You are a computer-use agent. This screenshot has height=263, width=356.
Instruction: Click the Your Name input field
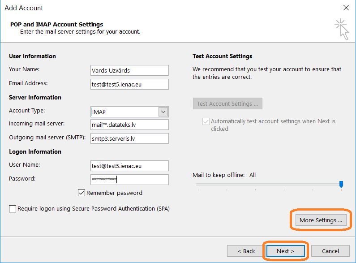tap(129, 70)
